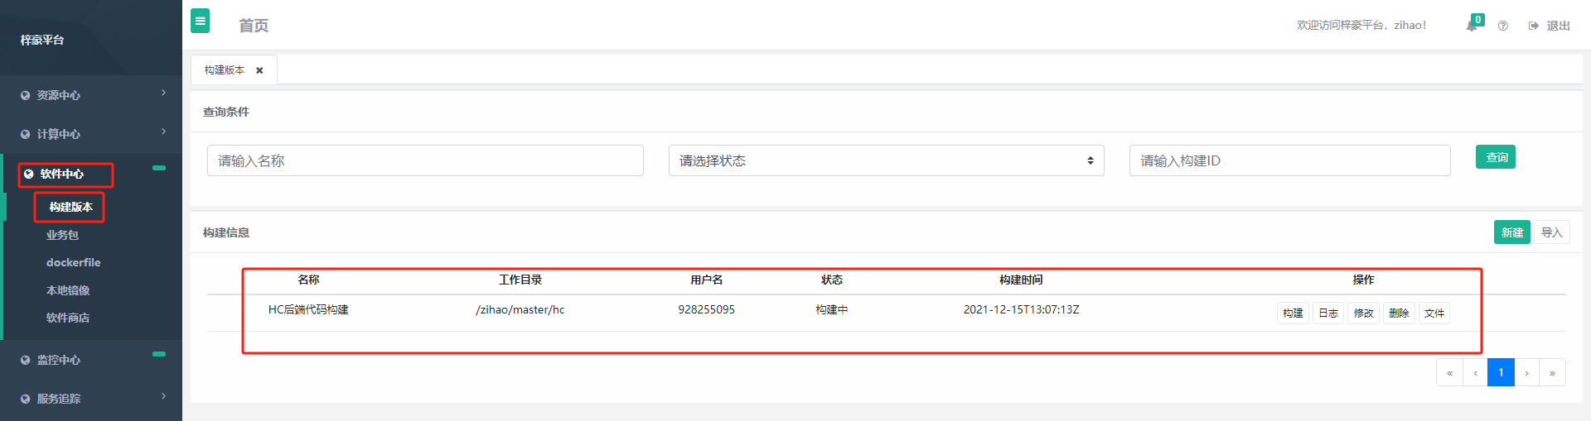Select 构建版本 in the sidebar
This screenshot has width=1591, height=421.
[x=70, y=207]
